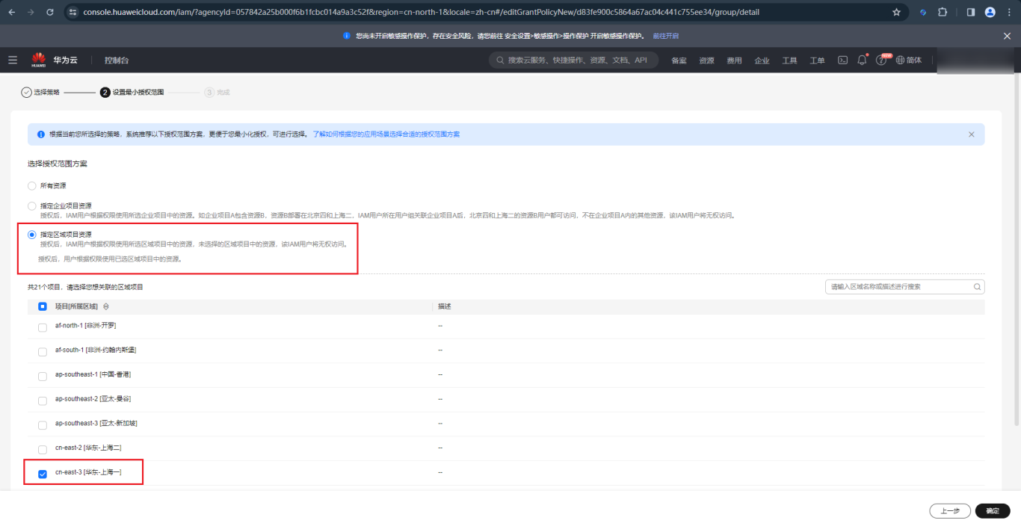Open the Chrome profile avatar
The image size is (1021, 529).
(x=990, y=12)
